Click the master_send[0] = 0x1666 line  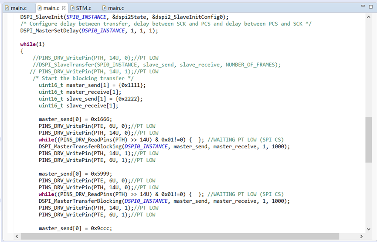pyautogui.click(x=75, y=119)
